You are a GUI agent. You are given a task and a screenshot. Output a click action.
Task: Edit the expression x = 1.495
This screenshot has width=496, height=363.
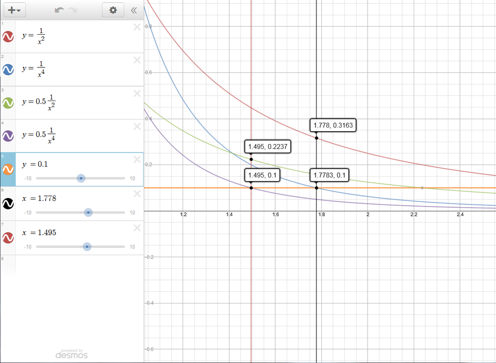39,233
